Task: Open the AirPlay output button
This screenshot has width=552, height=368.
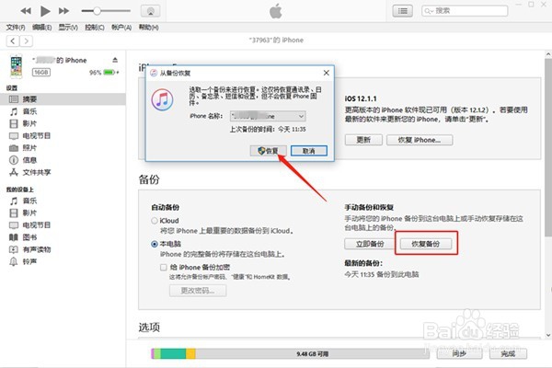Action: coord(150,11)
